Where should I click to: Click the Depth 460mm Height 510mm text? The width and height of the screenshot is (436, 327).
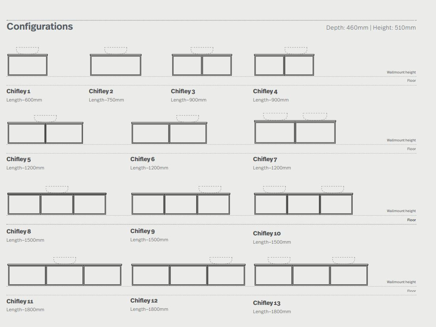(x=371, y=28)
